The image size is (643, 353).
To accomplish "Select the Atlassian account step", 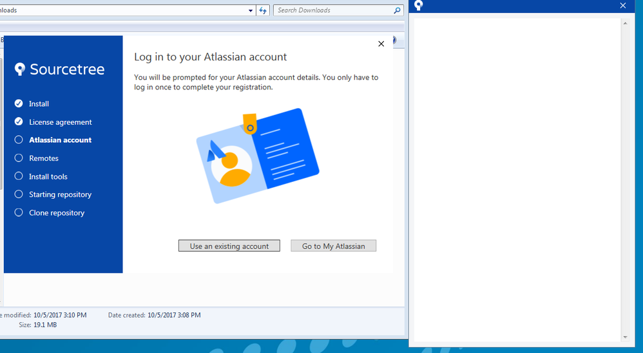I will point(53,140).
